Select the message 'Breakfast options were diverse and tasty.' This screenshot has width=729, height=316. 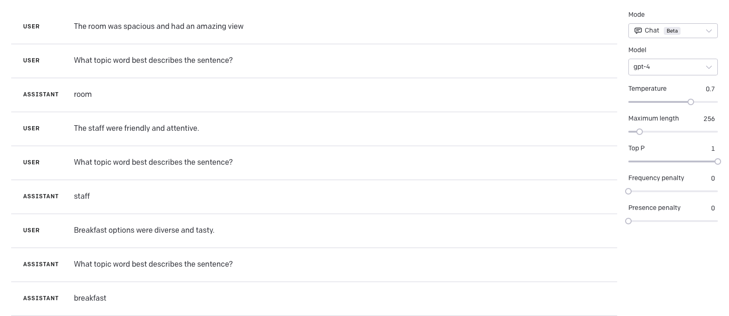pyautogui.click(x=144, y=230)
